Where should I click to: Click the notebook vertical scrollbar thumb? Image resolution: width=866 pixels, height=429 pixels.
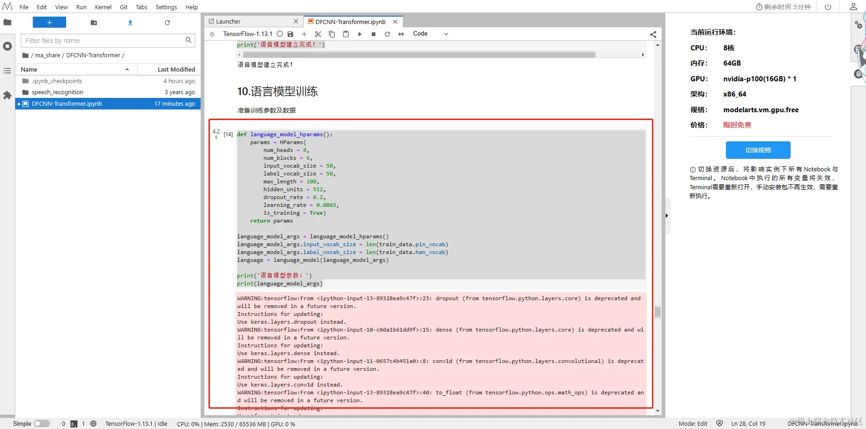(657, 312)
